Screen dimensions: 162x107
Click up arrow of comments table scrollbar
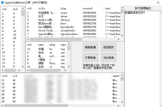[x=122, y=75]
